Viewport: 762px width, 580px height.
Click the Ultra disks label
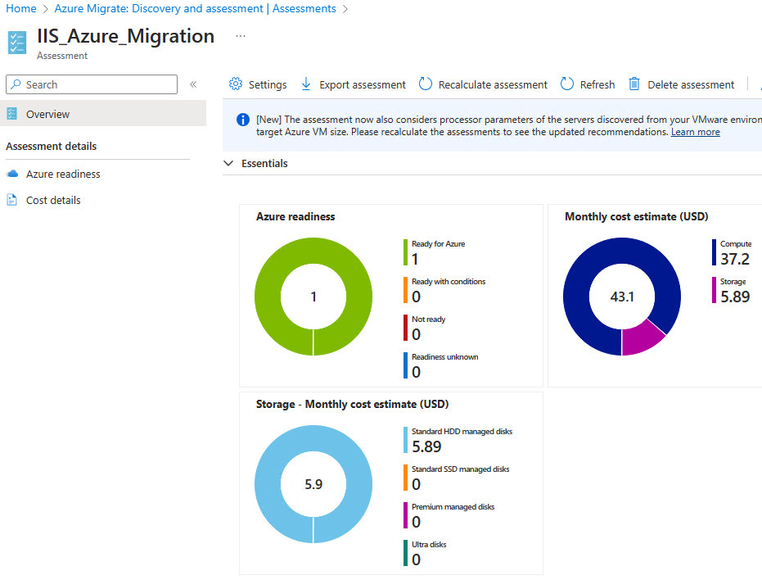tap(429, 545)
